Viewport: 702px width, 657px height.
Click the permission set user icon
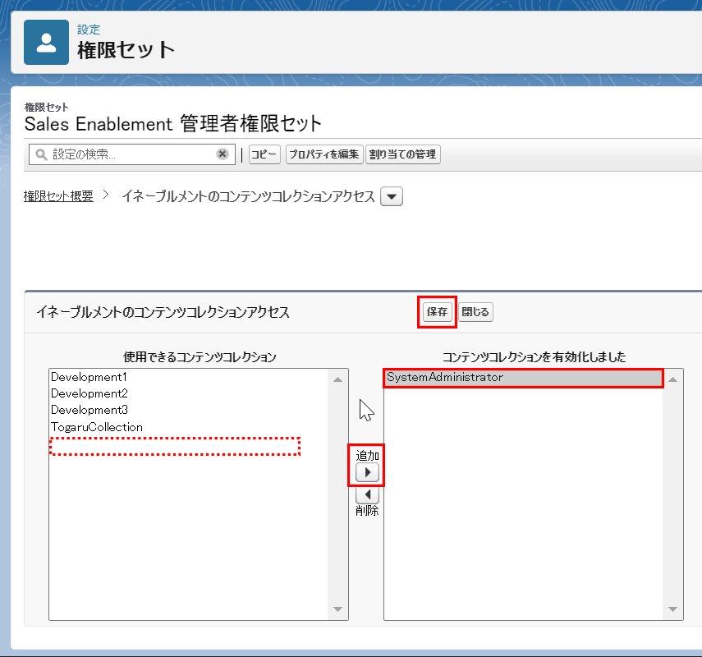(46, 42)
